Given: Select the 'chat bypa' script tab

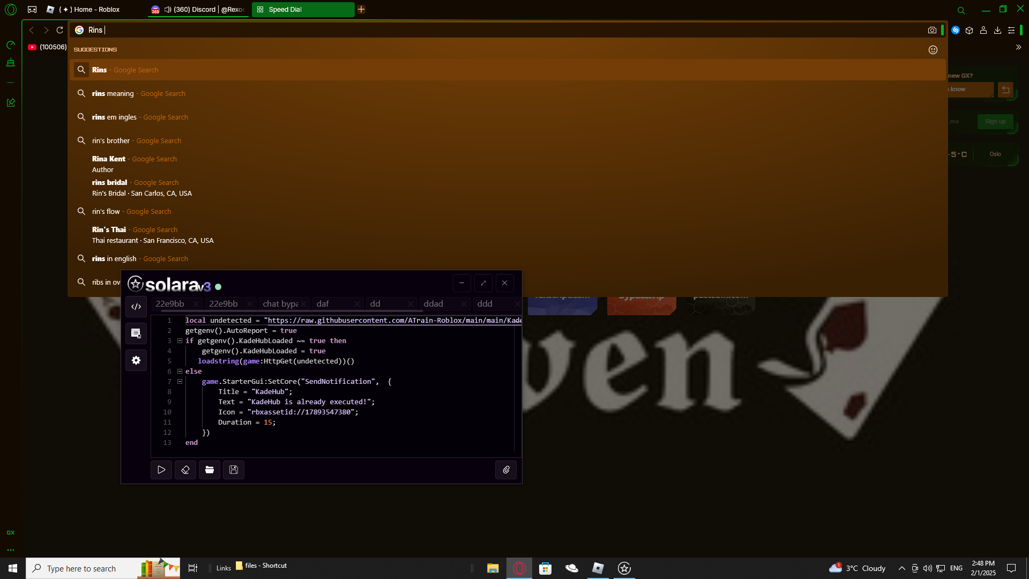Looking at the screenshot, I should 280,304.
